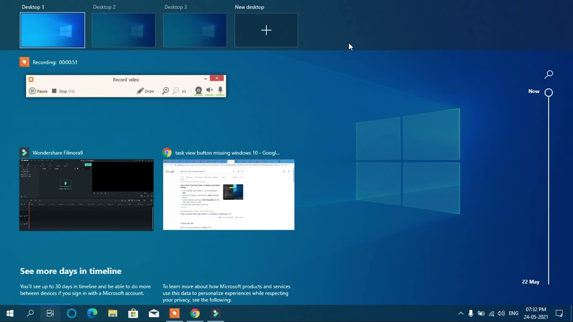Click the 'Wondershare Filmora9' window title text
Viewport: 573px width, 322px height.
[x=58, y=153]
